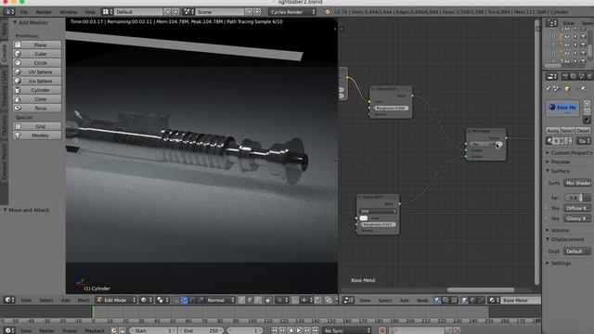Viewport: 594px width, 334px height.
Task: Open the Diffuse BSDF shader input dropdown
Action: point(577,208)
